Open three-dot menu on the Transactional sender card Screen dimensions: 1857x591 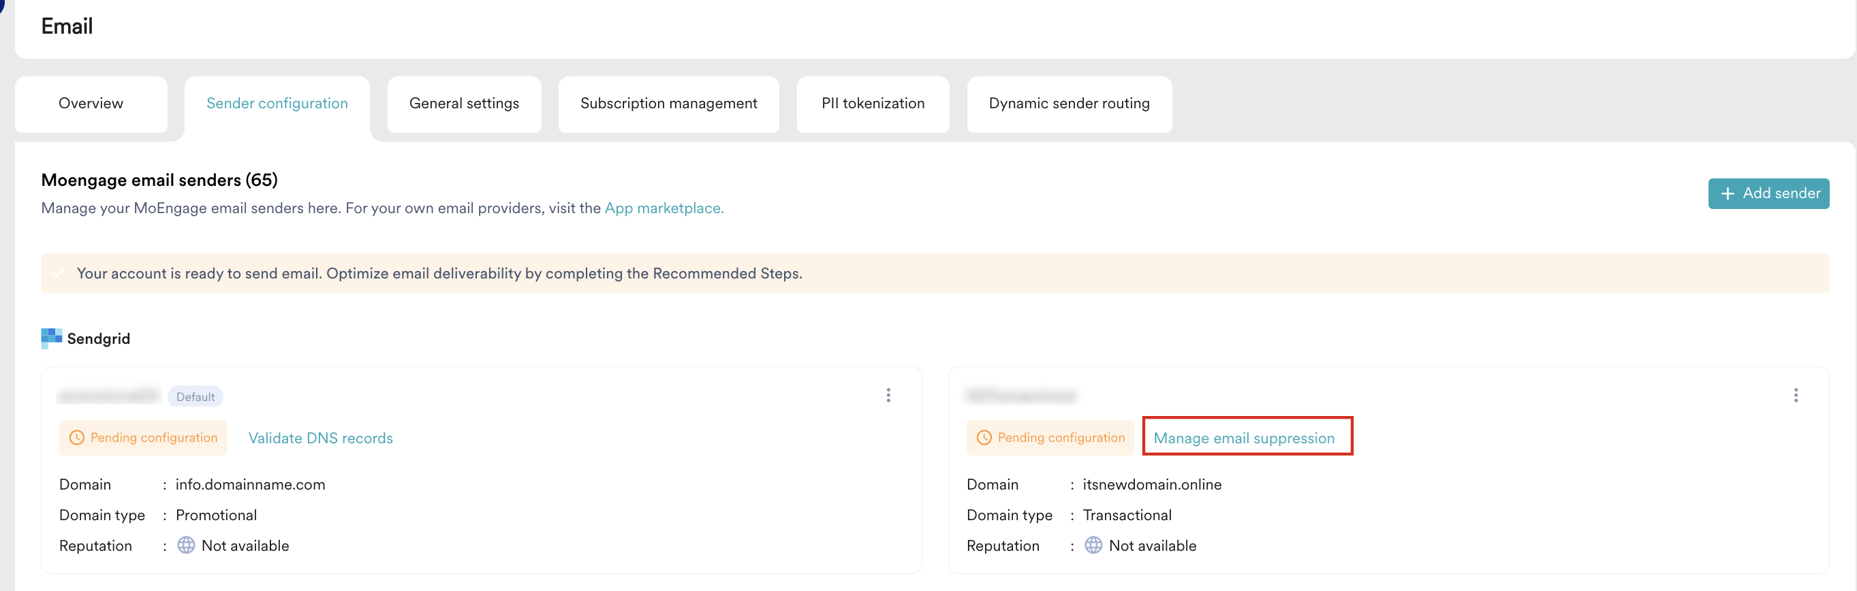(1795, 395)
